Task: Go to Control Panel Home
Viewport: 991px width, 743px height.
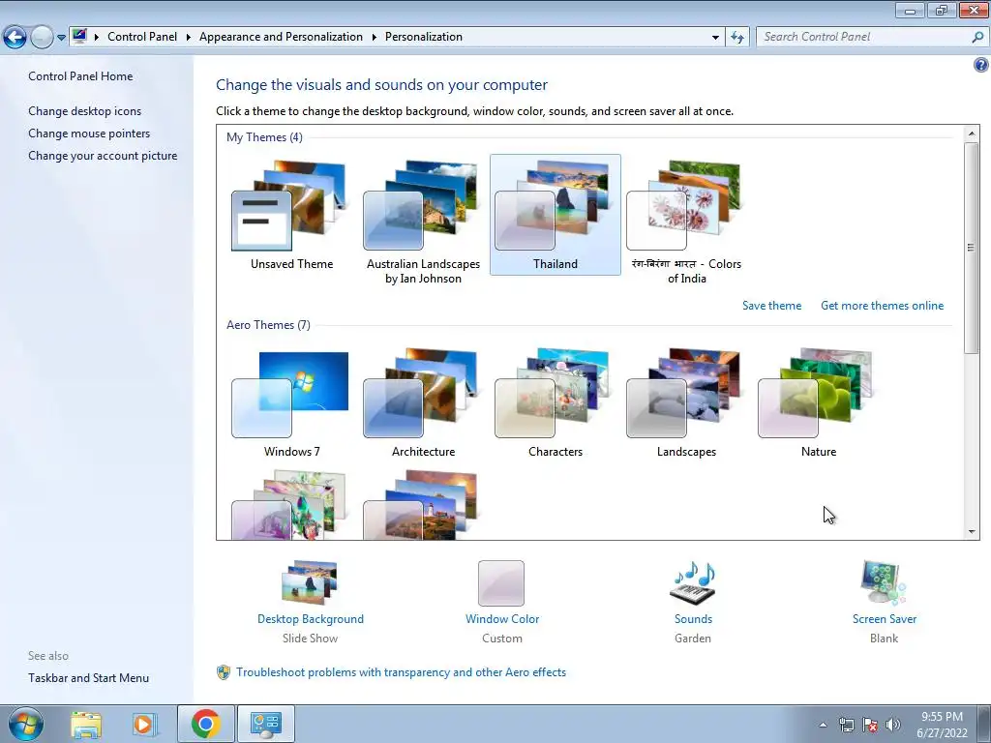Action: tap(80, 76)
